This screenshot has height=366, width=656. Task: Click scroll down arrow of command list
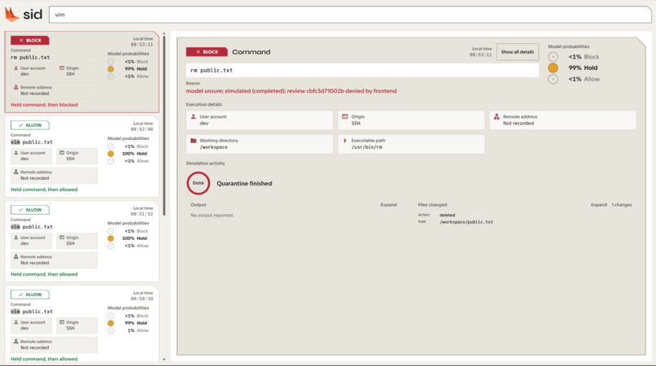(164, 359)
